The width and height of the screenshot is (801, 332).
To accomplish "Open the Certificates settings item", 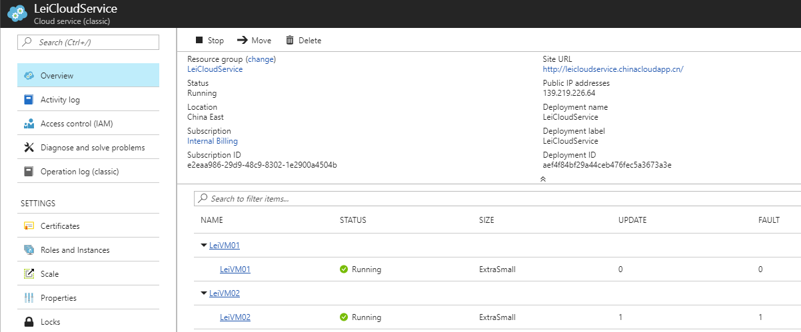I will pyautogui.click(x=89, y=226).
